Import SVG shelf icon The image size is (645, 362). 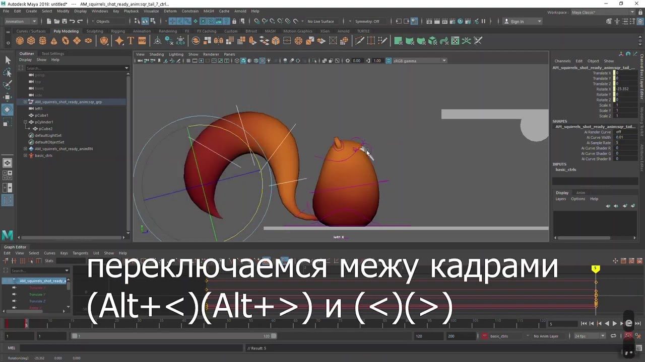(142, 41)
